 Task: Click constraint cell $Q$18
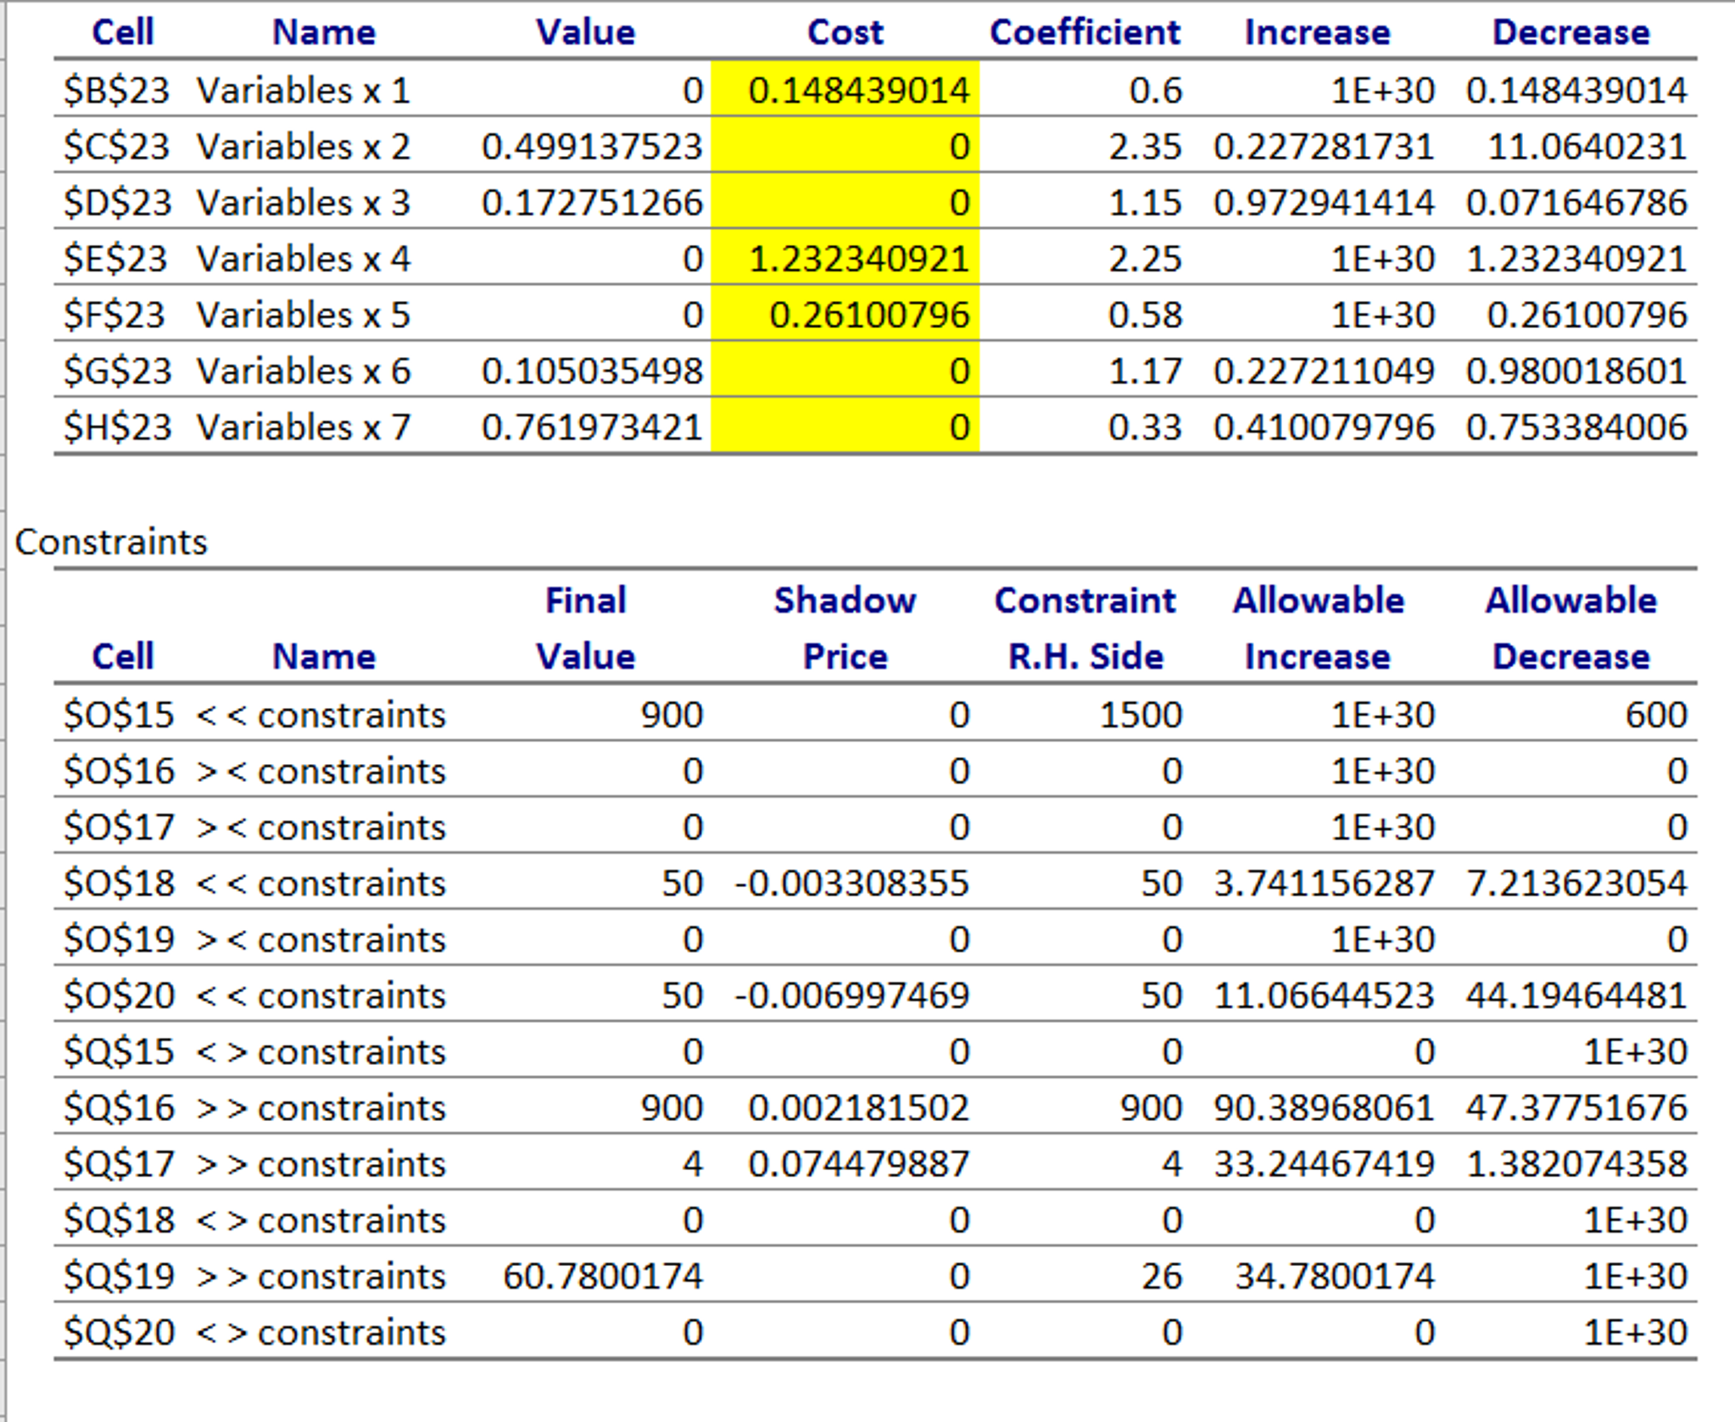pos(119,1220)
